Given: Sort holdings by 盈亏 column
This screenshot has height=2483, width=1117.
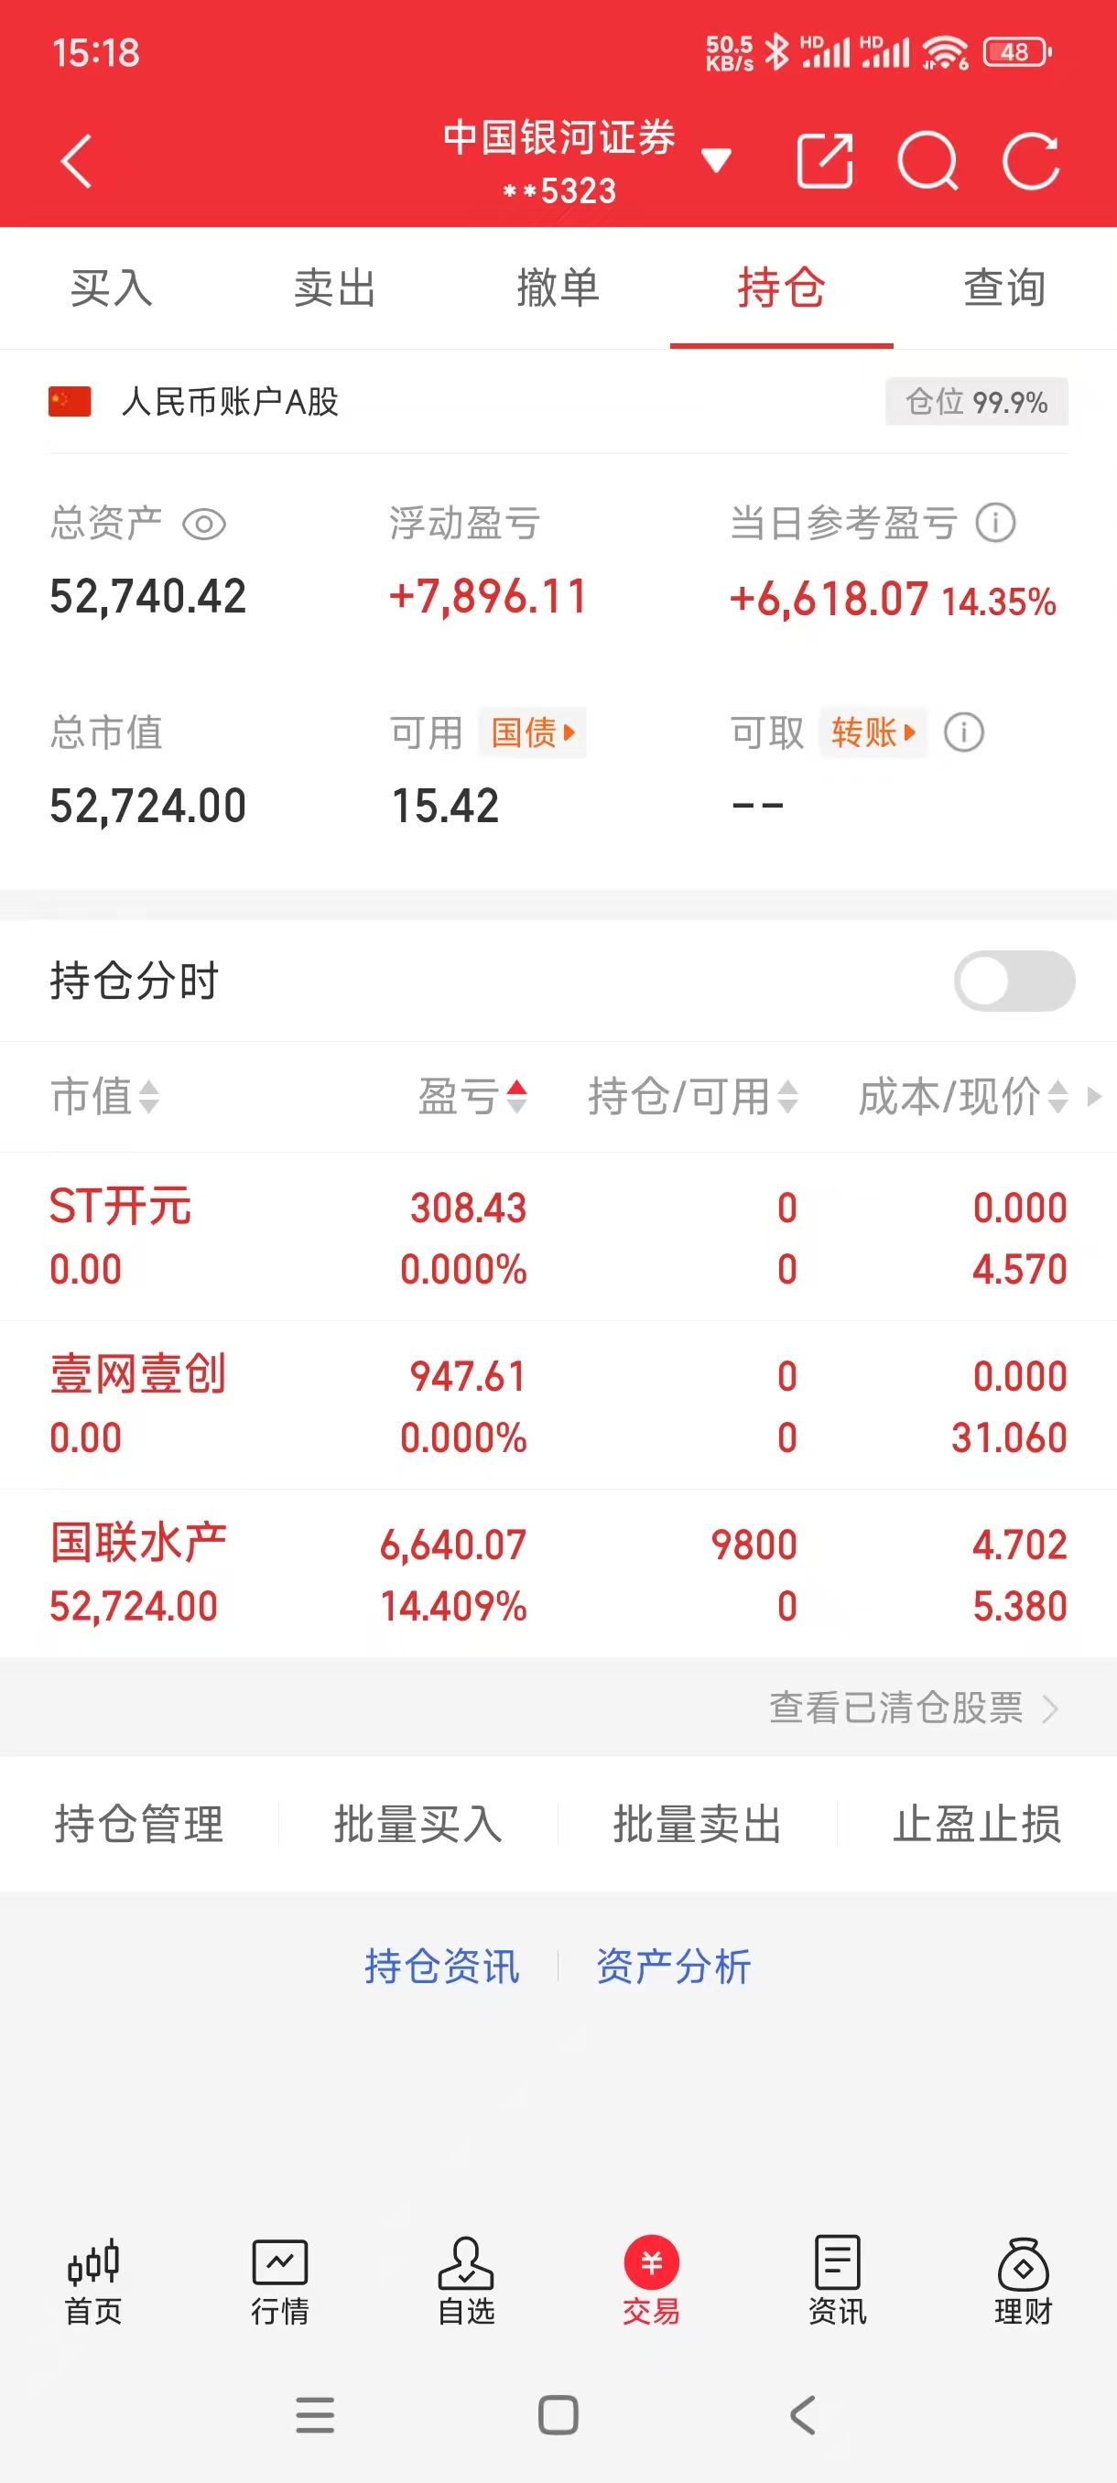Looking at the screenshot, I should point(472,1096).
